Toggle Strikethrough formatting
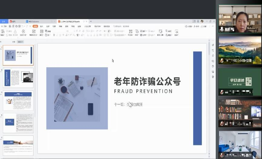 (x=63, y=35)
